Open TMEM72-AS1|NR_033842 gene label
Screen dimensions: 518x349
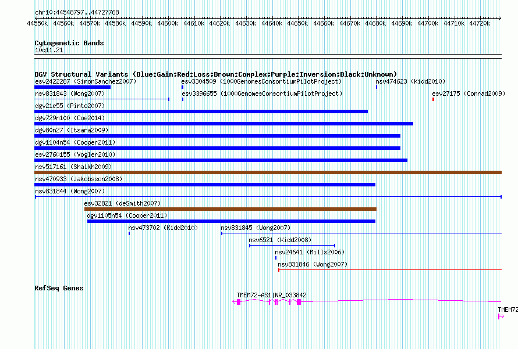coord(271,295)
